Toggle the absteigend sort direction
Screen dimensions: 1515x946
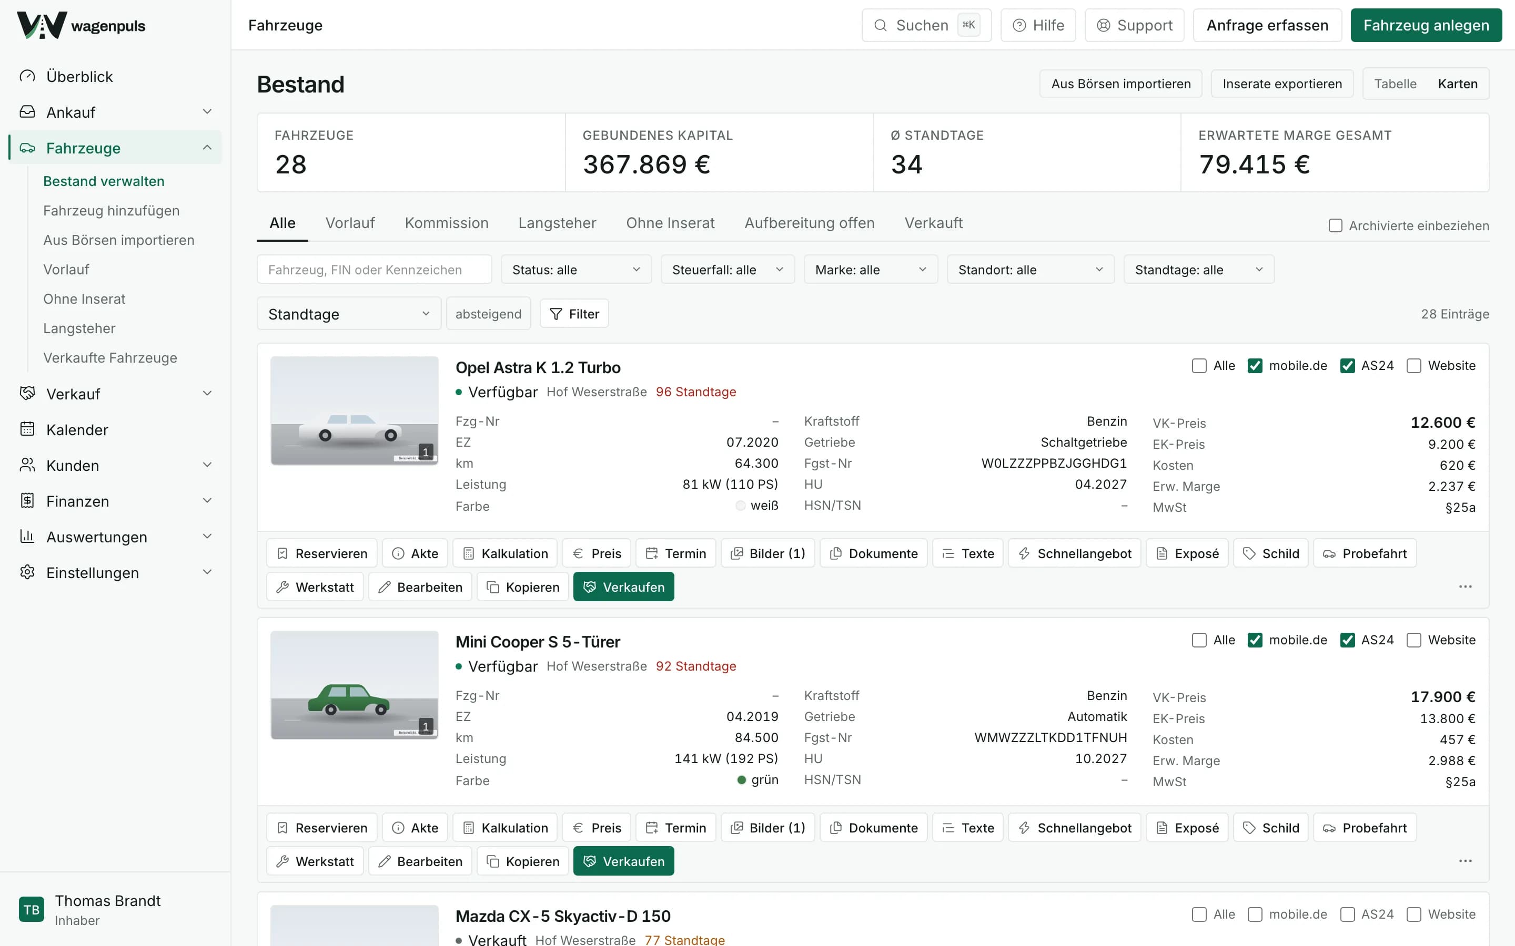click(488, 313)
